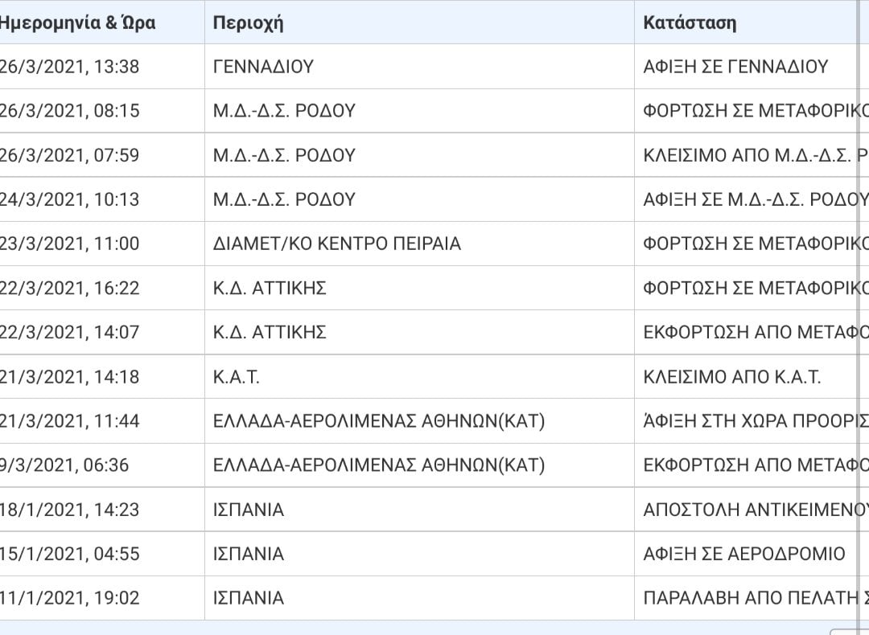
Task: Click the 26/3/2021, 07:59 row date
Action: coord(69,155)
